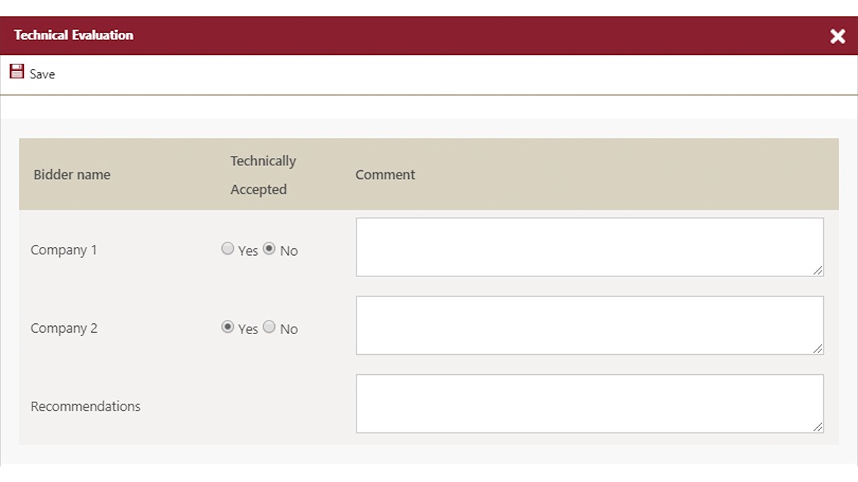This screenshot has height=482, width=858.
Task: Click into the Recommendations text area
Action: click(x=589, y=403)
